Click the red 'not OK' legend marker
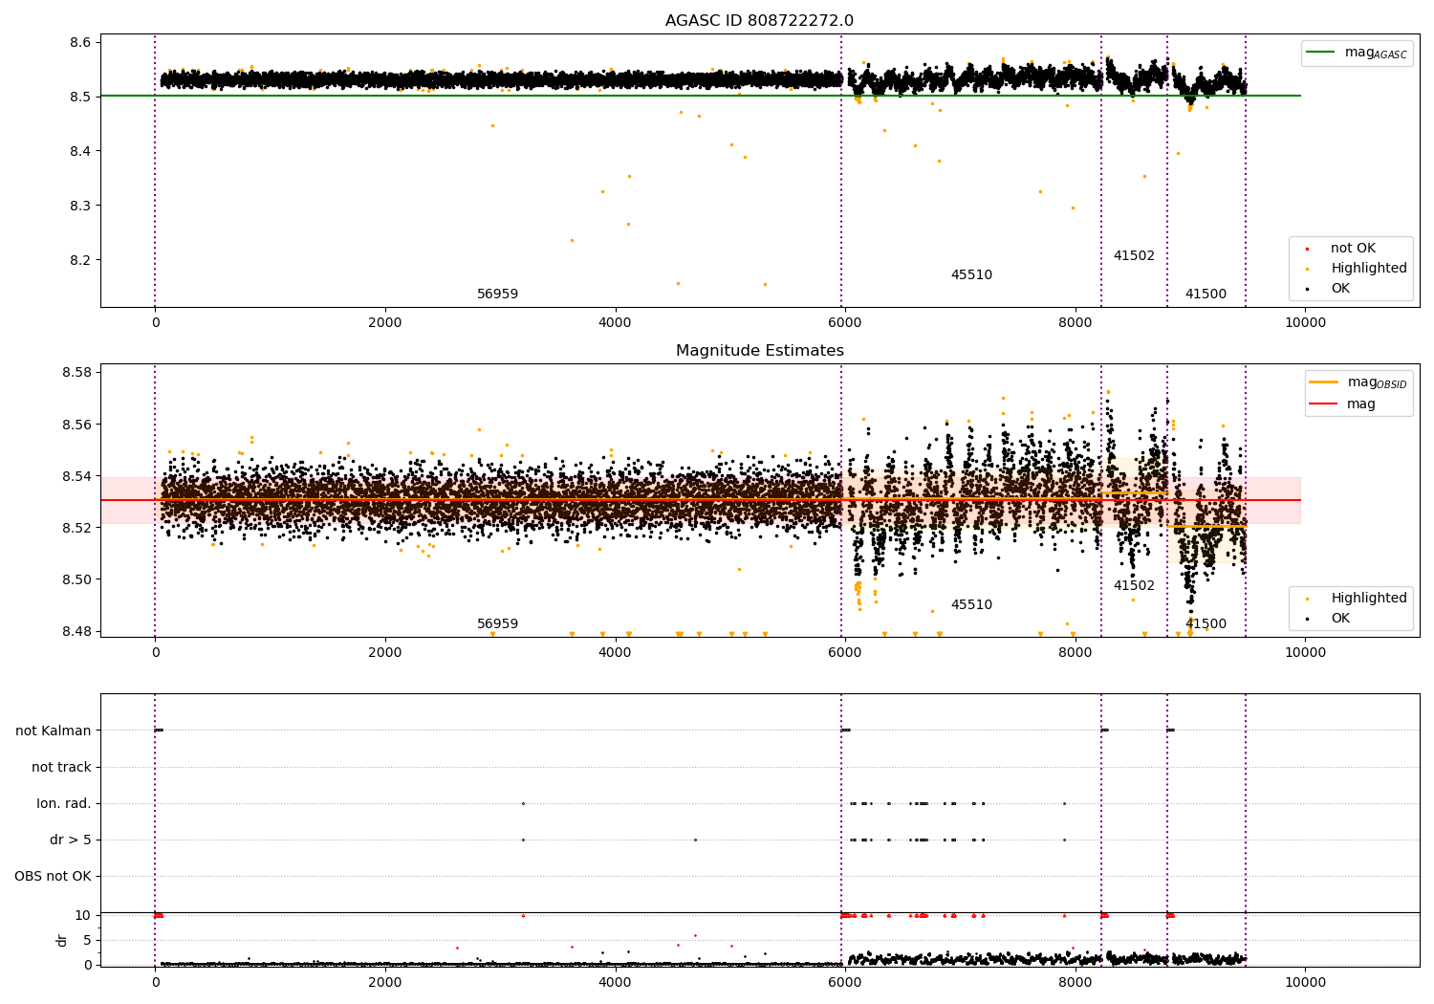Viewport: 1434px width, 1004px height. [x=1307, y=249]
